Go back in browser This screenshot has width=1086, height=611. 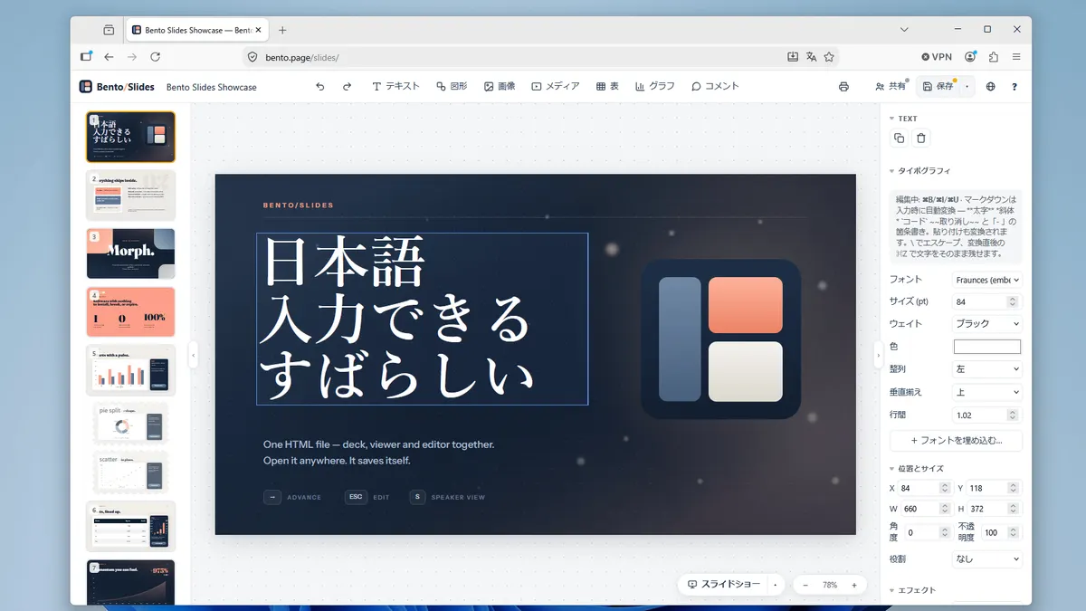109,56
